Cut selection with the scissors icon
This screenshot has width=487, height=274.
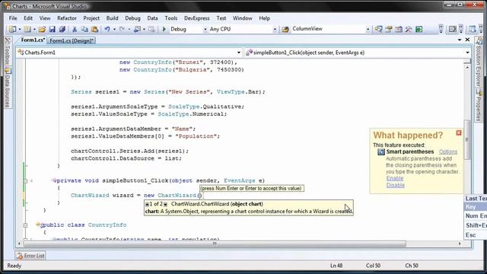tap(75, 29)
